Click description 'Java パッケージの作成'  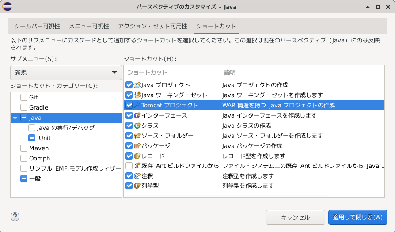pos(252,145)
